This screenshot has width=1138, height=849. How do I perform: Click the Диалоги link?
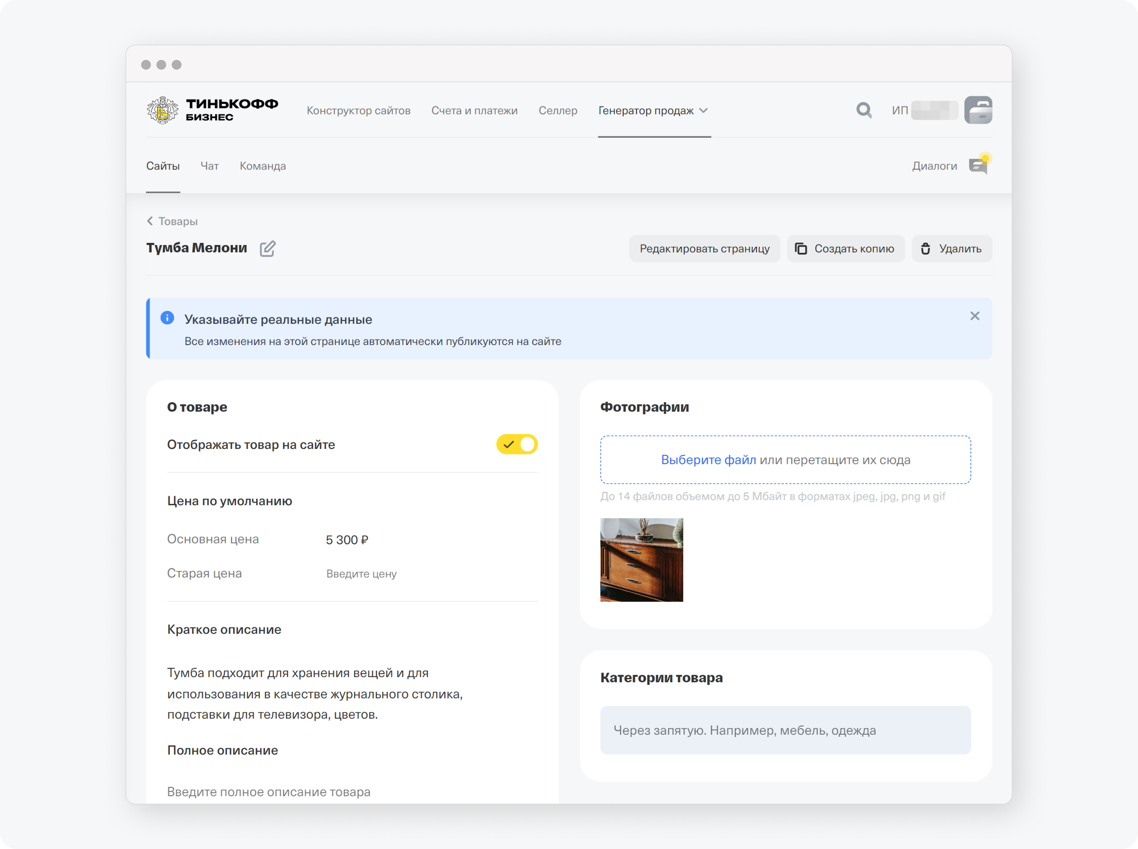pyautogui.click(x=934, y=166)
